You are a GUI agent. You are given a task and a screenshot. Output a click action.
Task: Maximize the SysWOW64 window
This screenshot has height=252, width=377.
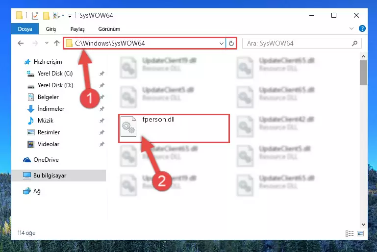pos(334,15)
